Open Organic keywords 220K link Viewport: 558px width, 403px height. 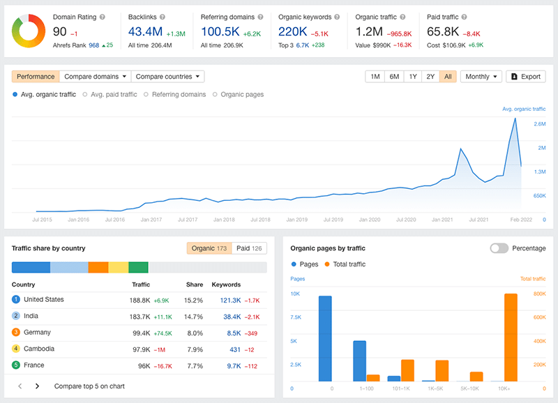tap(292, 31)
